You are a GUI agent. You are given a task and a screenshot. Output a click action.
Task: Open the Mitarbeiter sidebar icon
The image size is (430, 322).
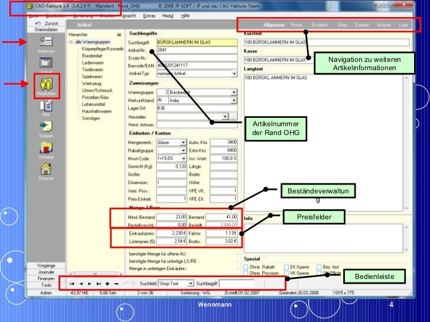click(46, 84)
